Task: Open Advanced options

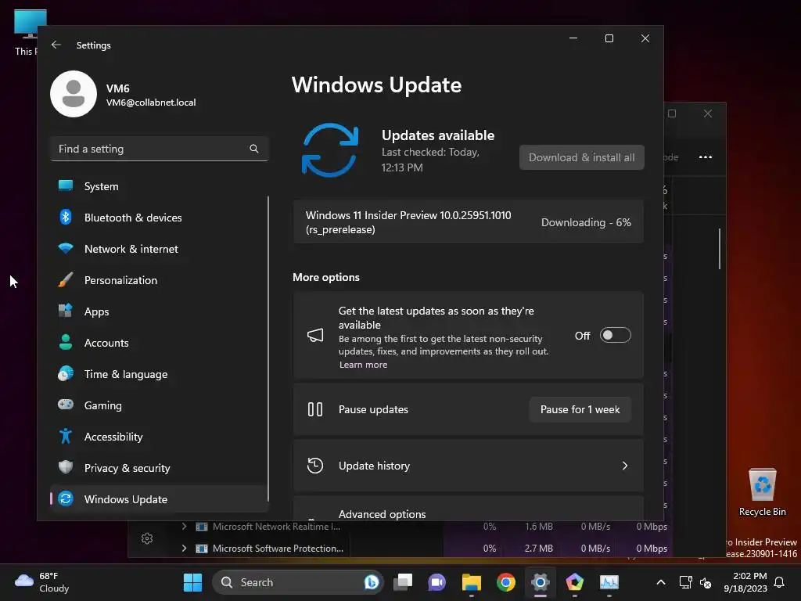Action: (x=469, y=509)
